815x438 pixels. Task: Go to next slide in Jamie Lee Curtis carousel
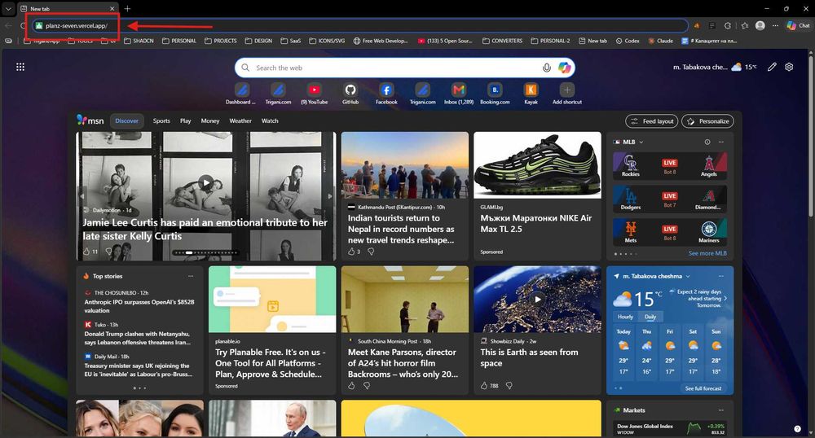[329, 196]
